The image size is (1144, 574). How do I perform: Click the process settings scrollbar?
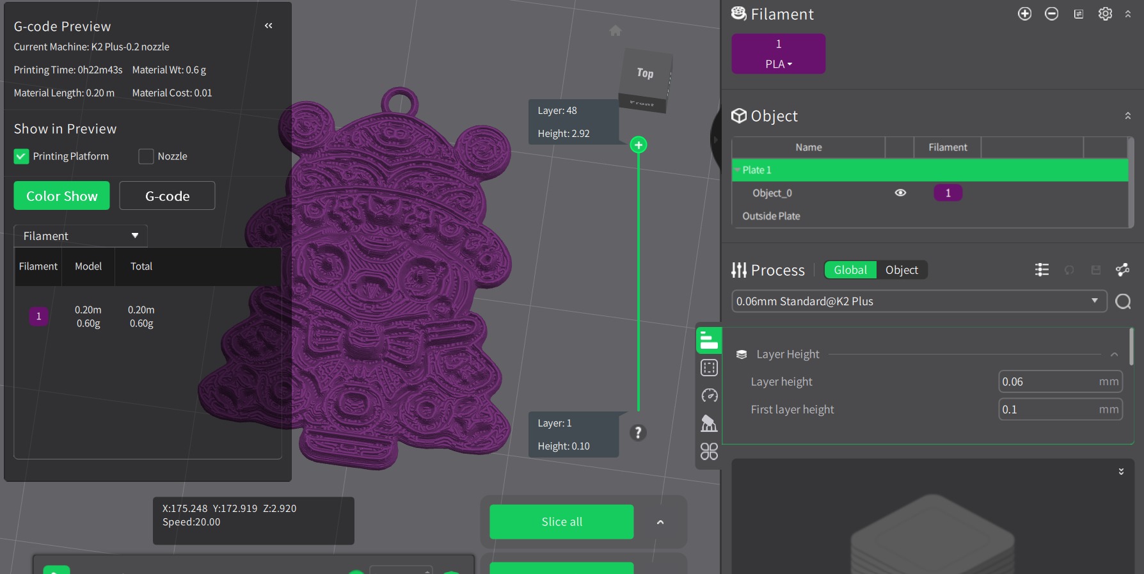[1131, 346]
